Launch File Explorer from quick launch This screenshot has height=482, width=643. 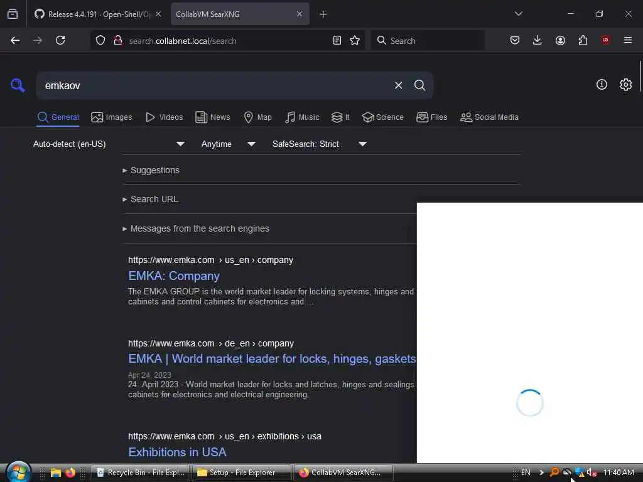pos(56,473)
